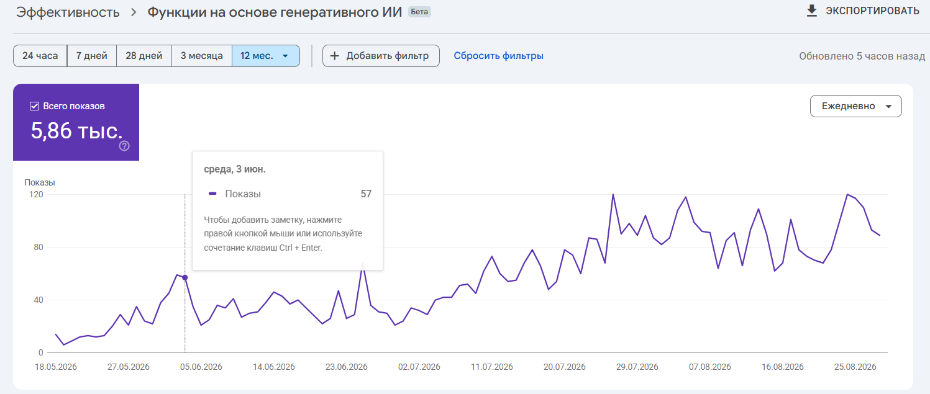
Task: Click the ЭКСПОРТИРОВАТЬ button label
Action: pos(872,11)
